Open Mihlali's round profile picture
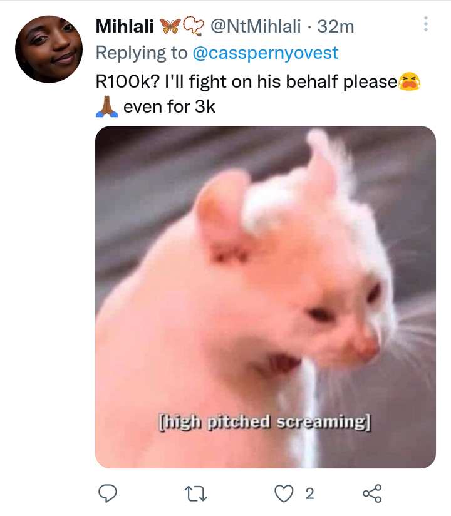This screenshot has width=451, height=516. [49, 49]
